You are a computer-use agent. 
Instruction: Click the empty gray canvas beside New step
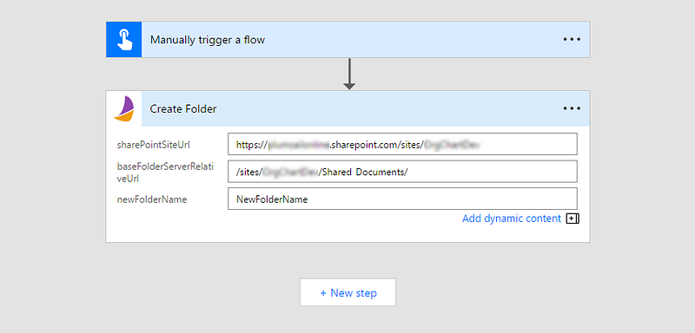[510, 292]
